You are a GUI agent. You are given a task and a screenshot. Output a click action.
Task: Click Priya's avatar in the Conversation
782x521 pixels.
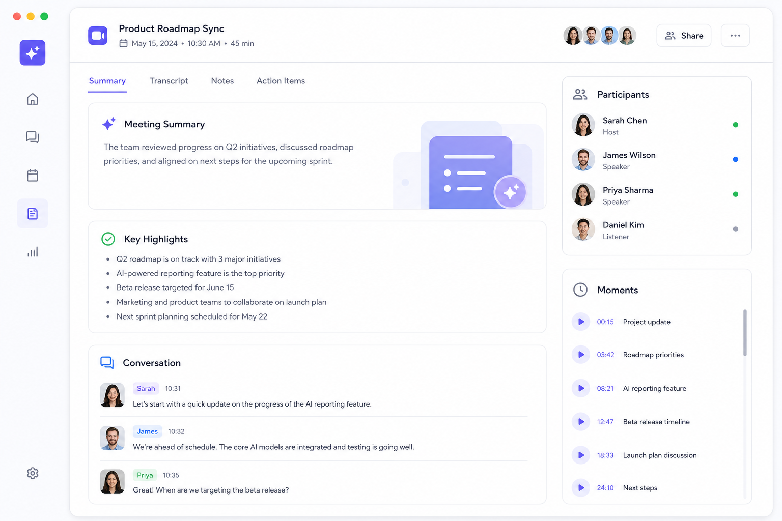pos(112,481)
